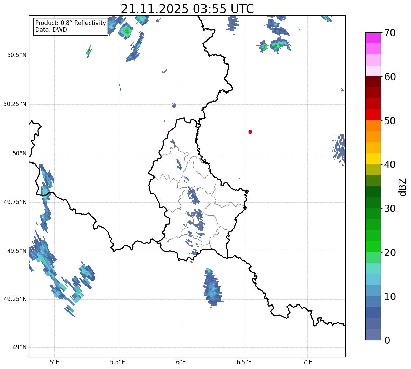Click the 6°E longitude label
Screen dimensions: 411x369
pos(181,362)
